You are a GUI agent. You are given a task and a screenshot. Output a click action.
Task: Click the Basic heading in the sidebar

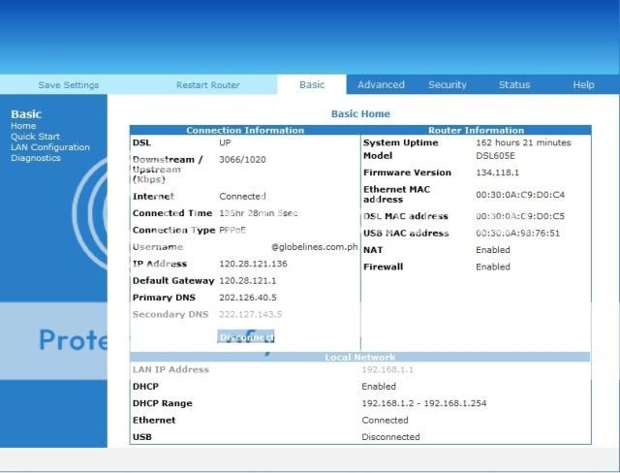[x=26, y=114]
